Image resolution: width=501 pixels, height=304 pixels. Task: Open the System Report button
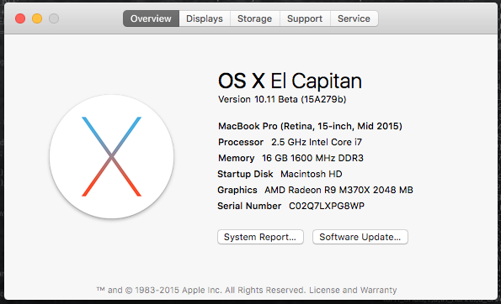pyautogui.click(x=260, y=237)
